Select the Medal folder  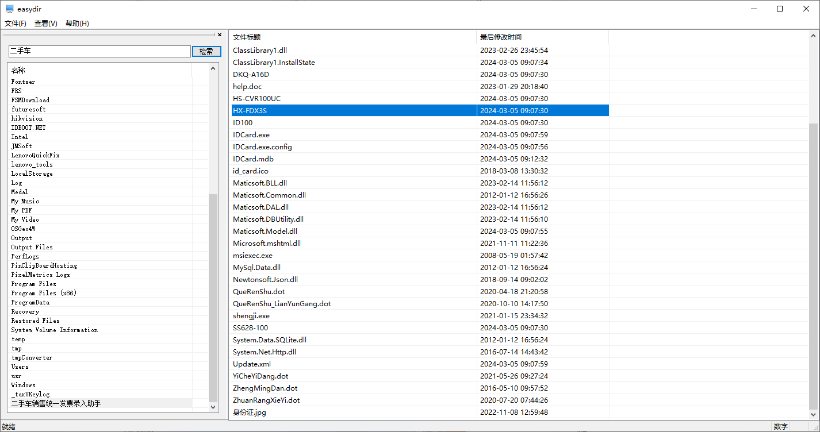(20, 192)
